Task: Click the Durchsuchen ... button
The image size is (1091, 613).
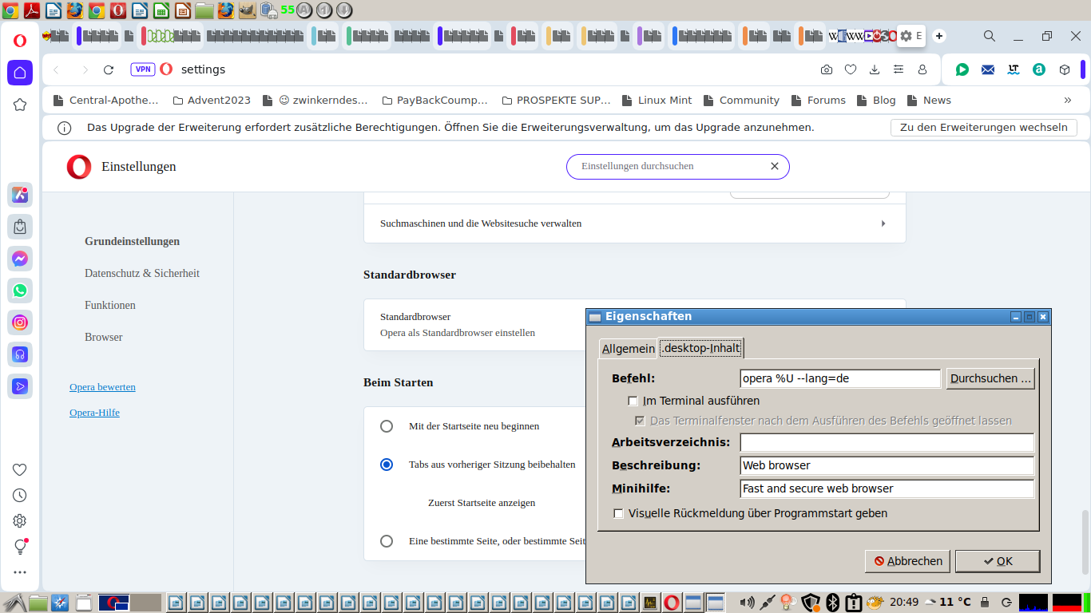Action: pyautogui.click(x=990, y=378)
